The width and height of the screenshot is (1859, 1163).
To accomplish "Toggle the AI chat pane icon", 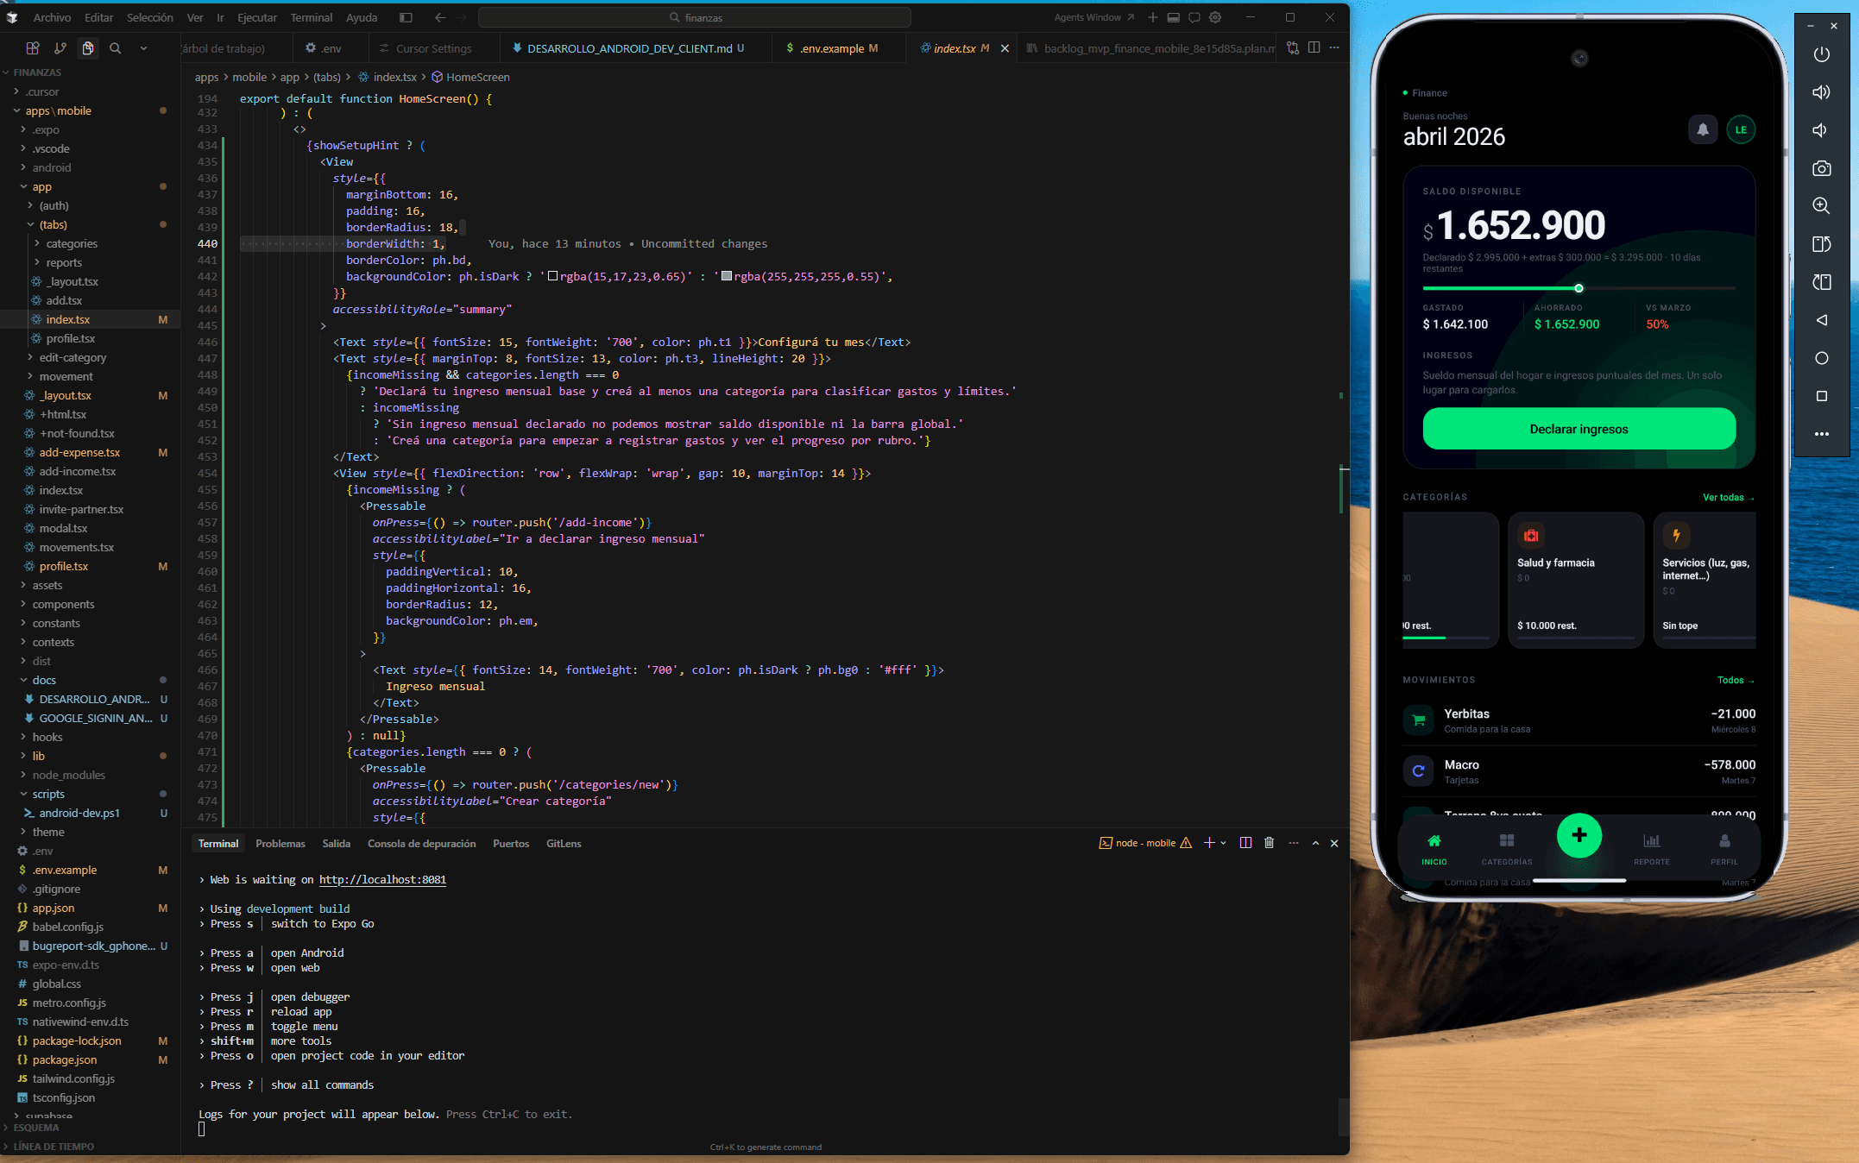I will 1194,17.
